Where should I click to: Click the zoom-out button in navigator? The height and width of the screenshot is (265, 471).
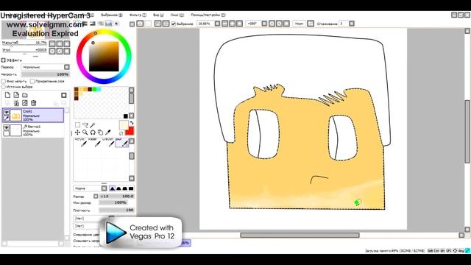(52, 44)
